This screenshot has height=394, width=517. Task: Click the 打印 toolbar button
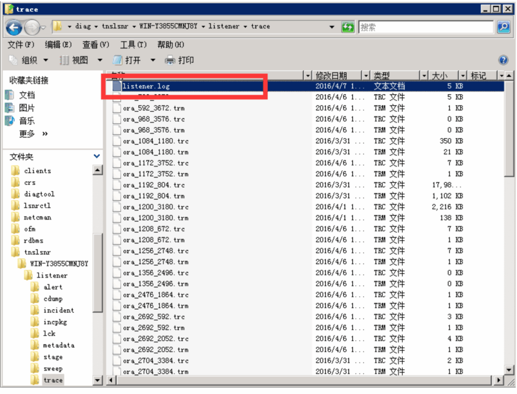(180, 61)
